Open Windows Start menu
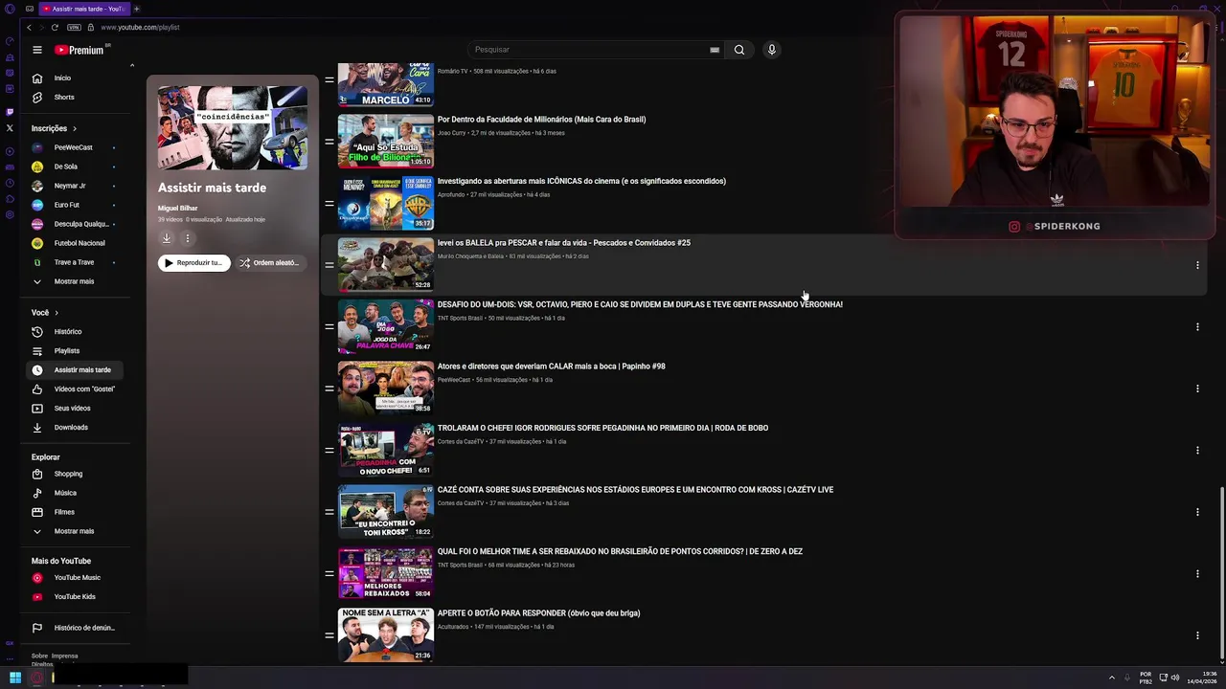Screen dimensions: 1226x689 coord(15,678)
